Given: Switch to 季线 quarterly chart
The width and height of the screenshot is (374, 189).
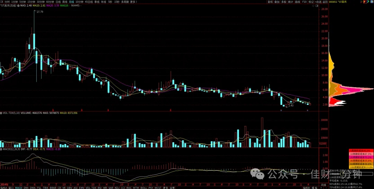Looking at the screenshot, I should tap(97, 2).
